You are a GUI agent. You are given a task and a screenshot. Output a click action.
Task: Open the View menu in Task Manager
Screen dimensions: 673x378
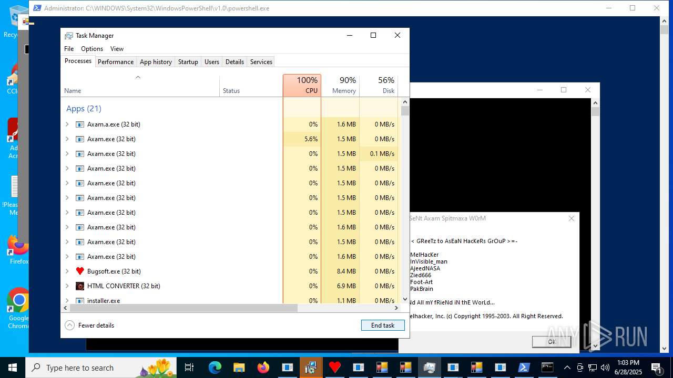pyautogui.click(x=117, y=49)
